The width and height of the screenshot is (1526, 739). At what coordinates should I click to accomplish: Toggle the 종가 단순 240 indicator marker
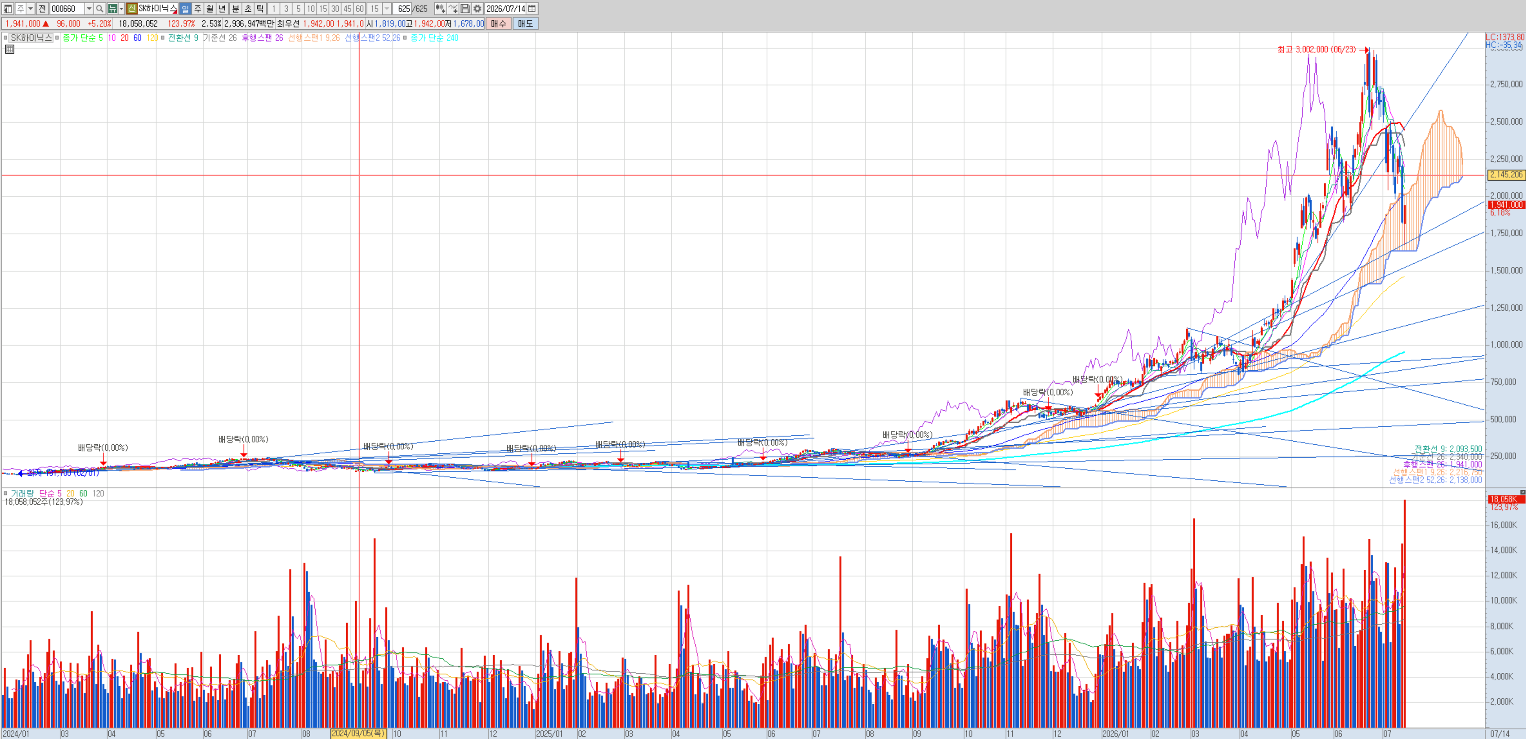405,38
